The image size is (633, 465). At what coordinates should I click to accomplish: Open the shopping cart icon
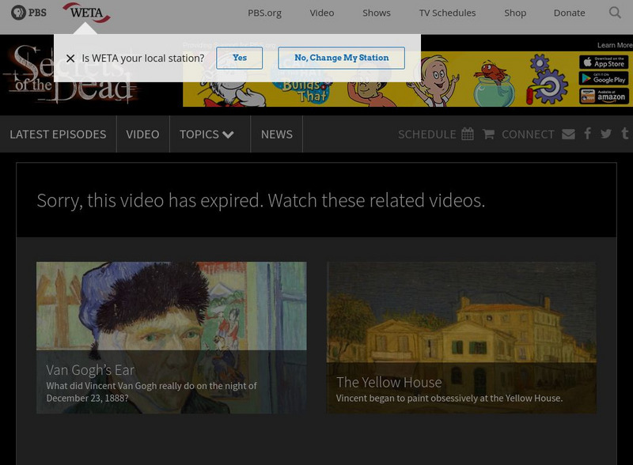488,134
